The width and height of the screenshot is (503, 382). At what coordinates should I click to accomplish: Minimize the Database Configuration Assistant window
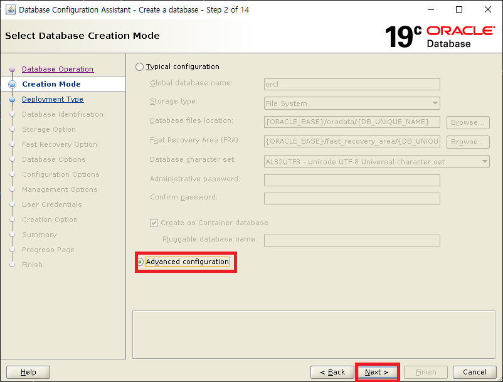(x=431, y=9)
